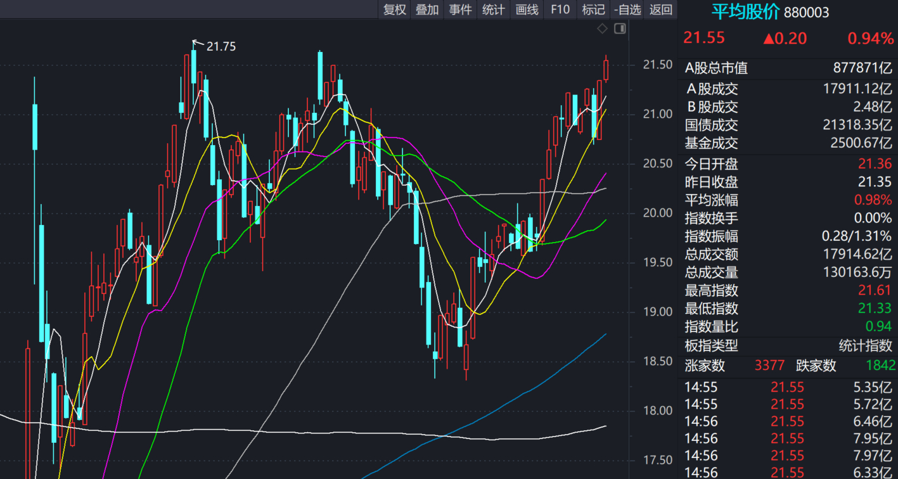The height and width of the screenshot is (479, 898).
Task: Click the 17.50 price axis label
Action: point(657,460)
